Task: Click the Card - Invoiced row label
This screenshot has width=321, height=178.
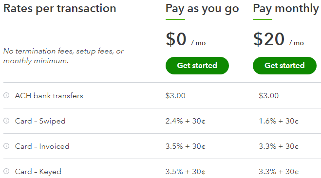Action: [42, 146]
